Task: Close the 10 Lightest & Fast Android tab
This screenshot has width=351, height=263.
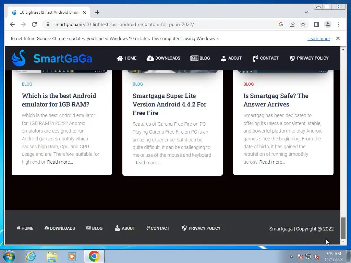Action: pyautogui.click(x=84, y=12)
